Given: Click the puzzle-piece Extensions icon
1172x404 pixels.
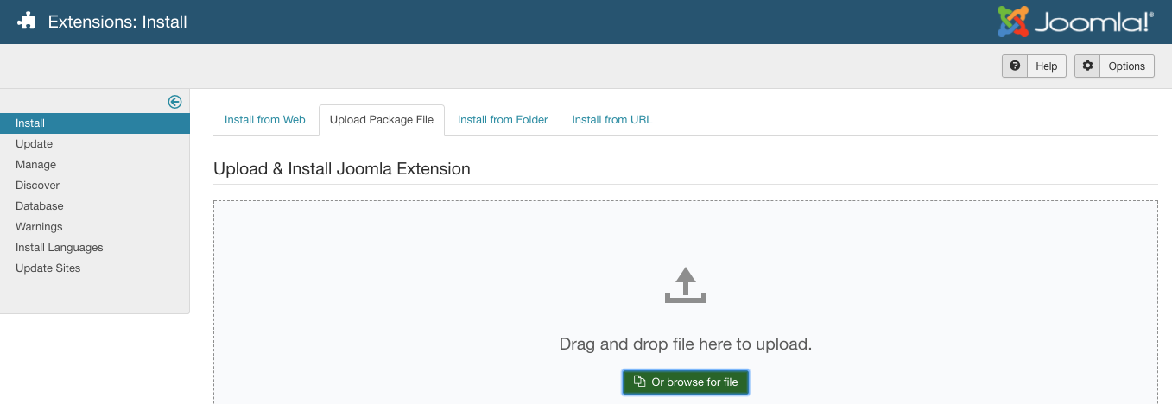Looking at the screenshot, I should coord(26,22).
